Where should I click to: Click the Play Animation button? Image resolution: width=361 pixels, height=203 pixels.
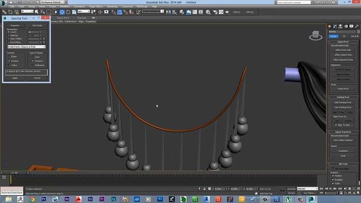coord(331,189)
